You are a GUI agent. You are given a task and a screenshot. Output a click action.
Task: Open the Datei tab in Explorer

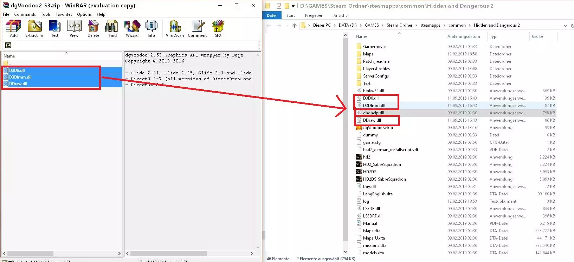(x=272, y=15)
